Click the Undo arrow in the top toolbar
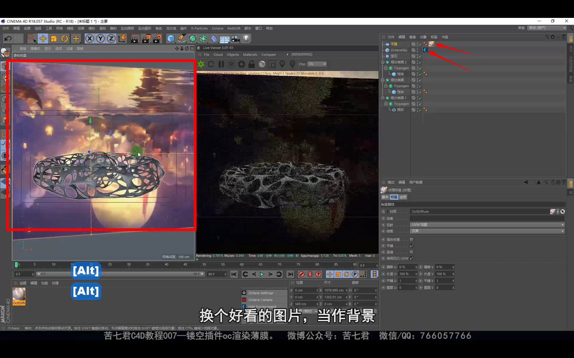 (8, 38)
